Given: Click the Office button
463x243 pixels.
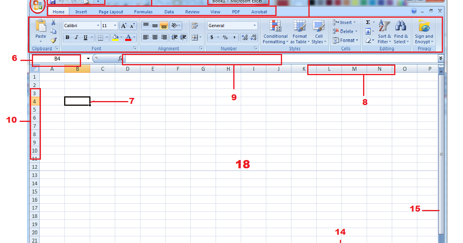Looking at the screenshot, I should coord(37,5).
